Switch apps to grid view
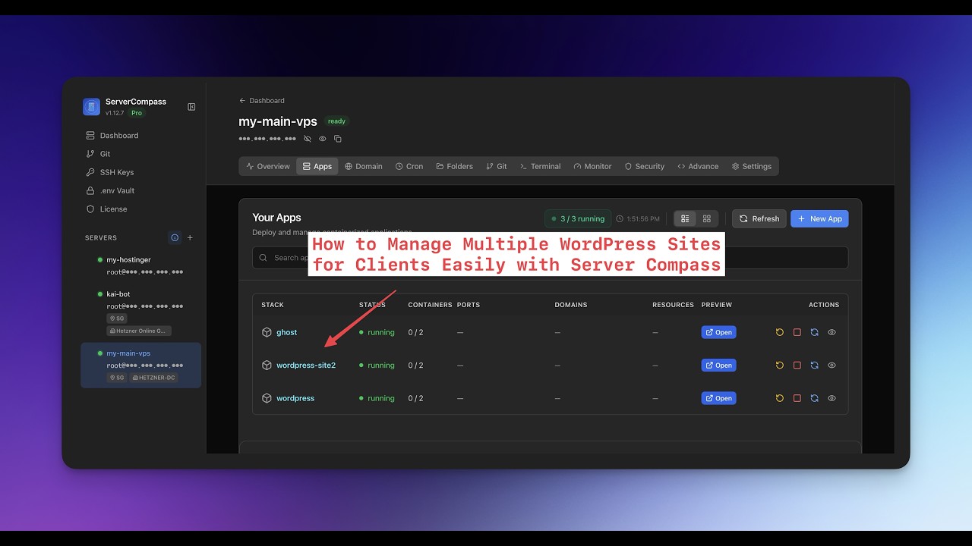 point(706,218)
